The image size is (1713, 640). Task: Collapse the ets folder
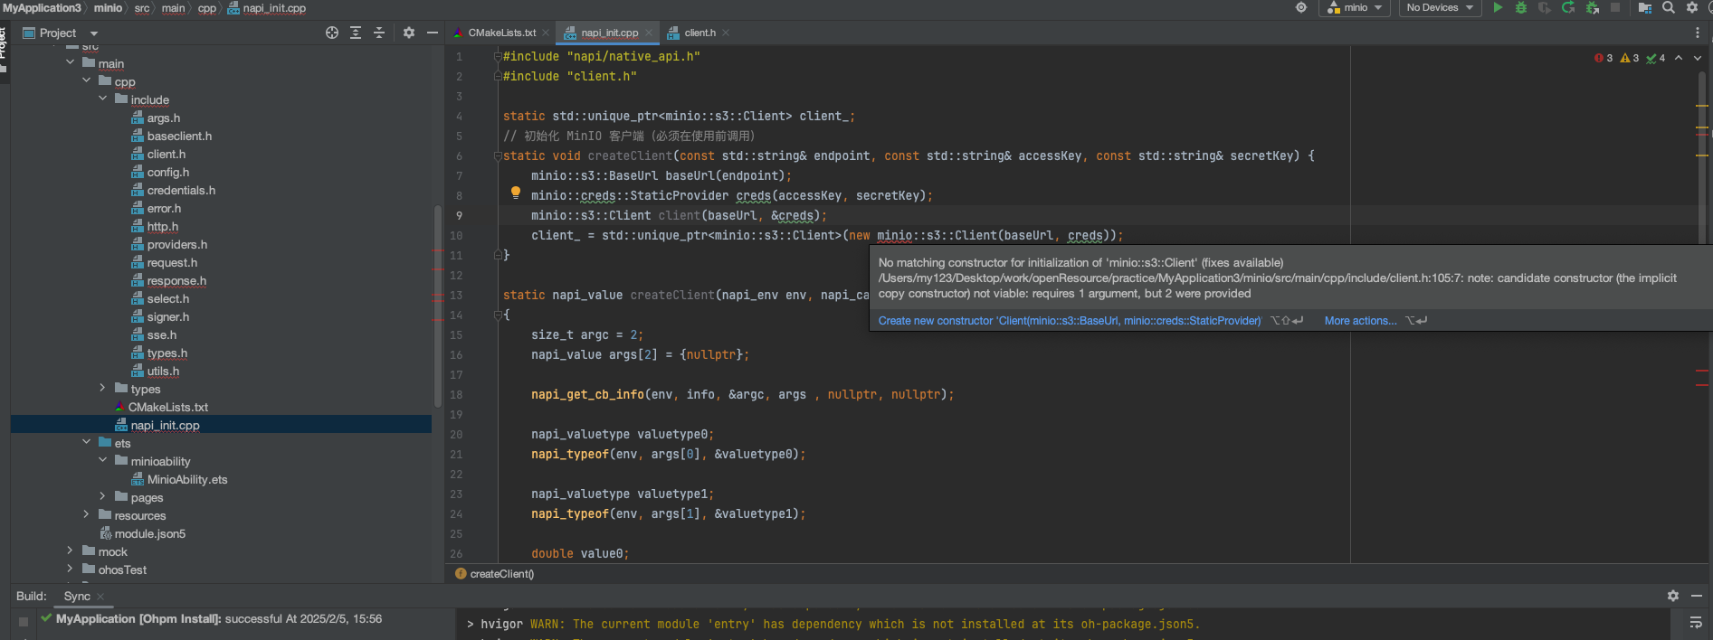(87, 442)
